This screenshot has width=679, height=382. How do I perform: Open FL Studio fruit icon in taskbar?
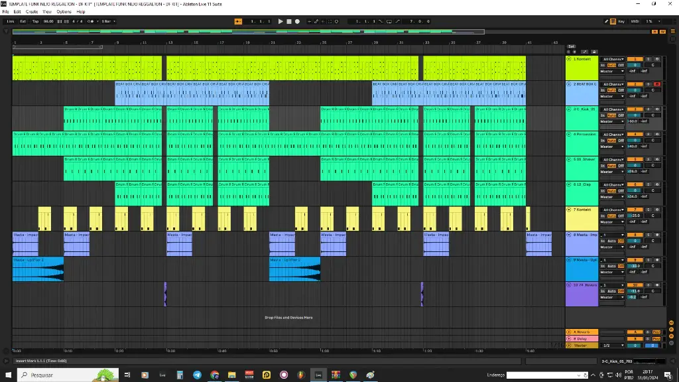pyautogui.click(x=301, y=375)
